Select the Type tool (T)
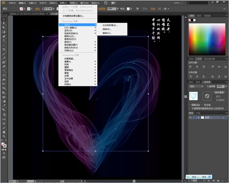 (4, 41)
